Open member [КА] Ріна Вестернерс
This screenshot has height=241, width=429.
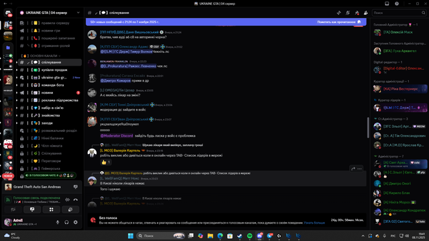400,89
